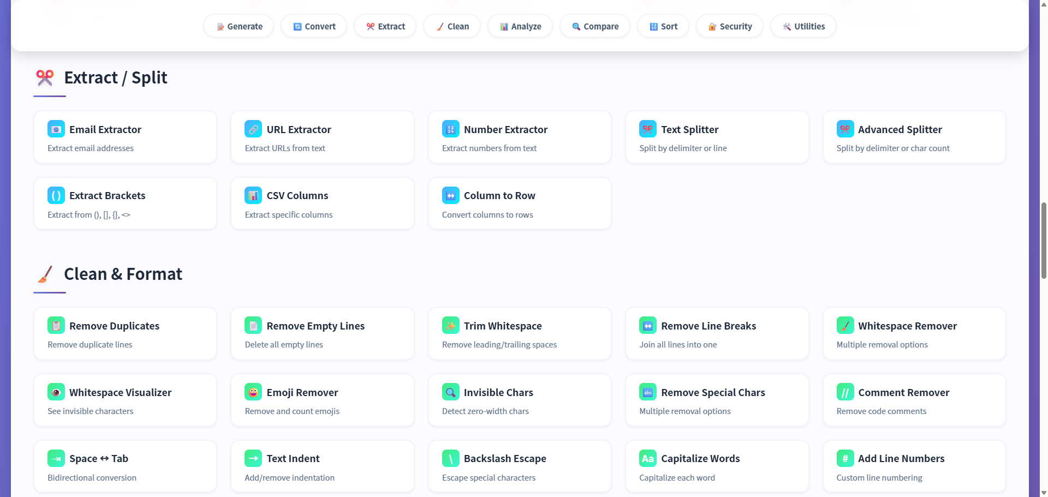Click the Extract Brackets parentheses icon

coord(56,195)
